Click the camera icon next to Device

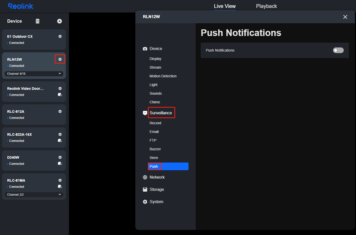pyautogui.click(x=145, y=49)
